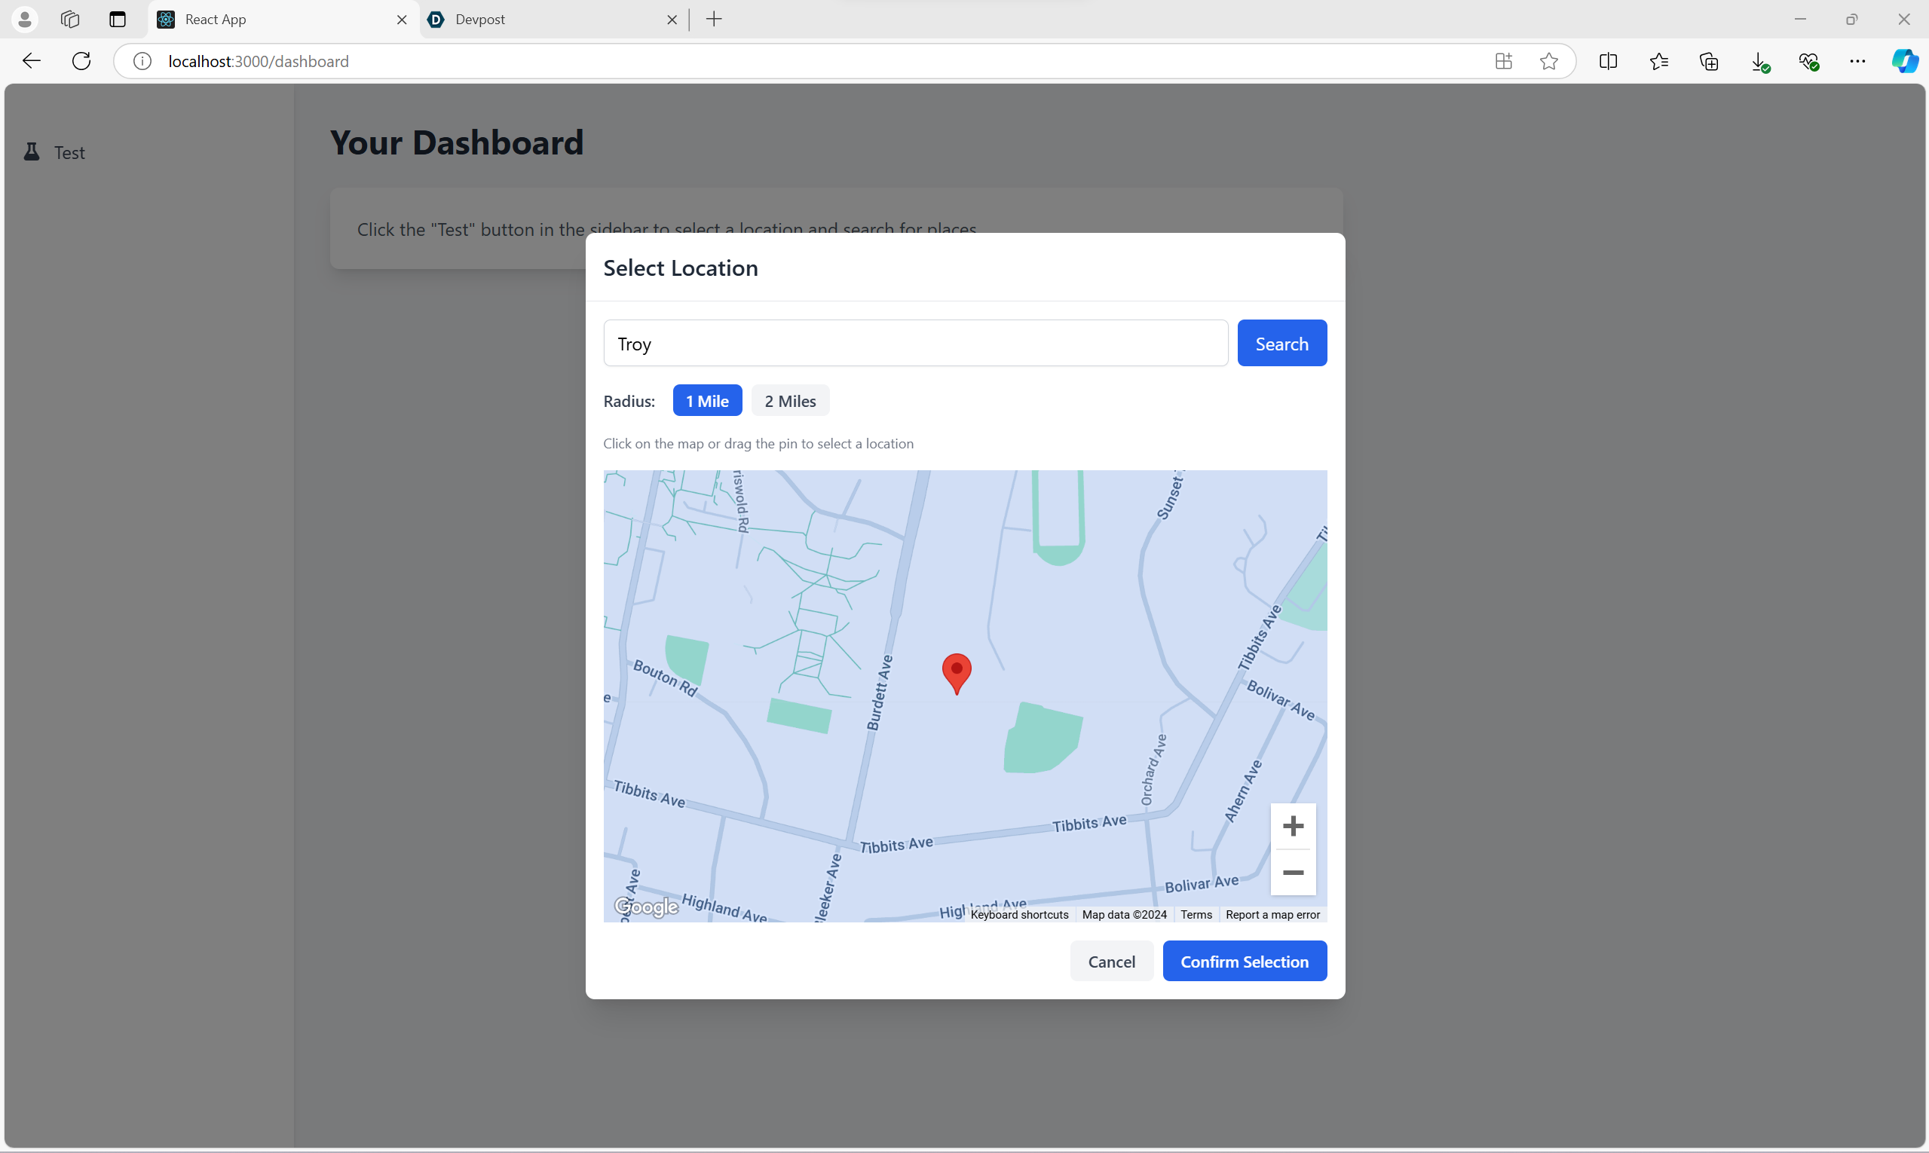Click the map zoom out minus button
This screenshot has height=1153, width=1929.
pos(1293,873)
